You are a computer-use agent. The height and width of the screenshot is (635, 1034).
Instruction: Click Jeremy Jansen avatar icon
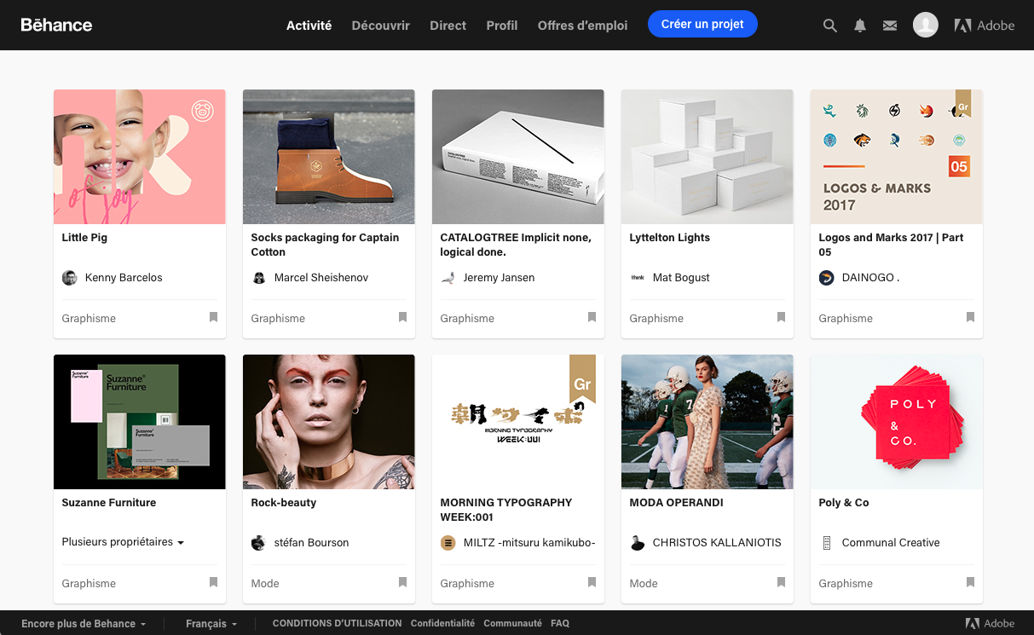click(x=448, y=278)
